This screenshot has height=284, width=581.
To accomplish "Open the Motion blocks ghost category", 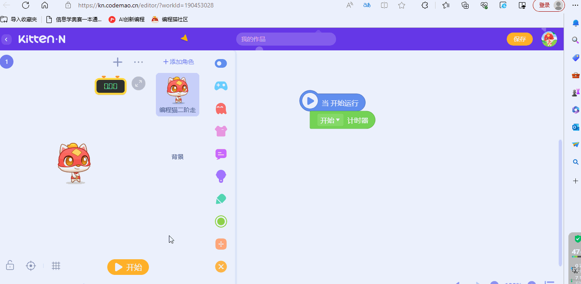I will 221,108.
